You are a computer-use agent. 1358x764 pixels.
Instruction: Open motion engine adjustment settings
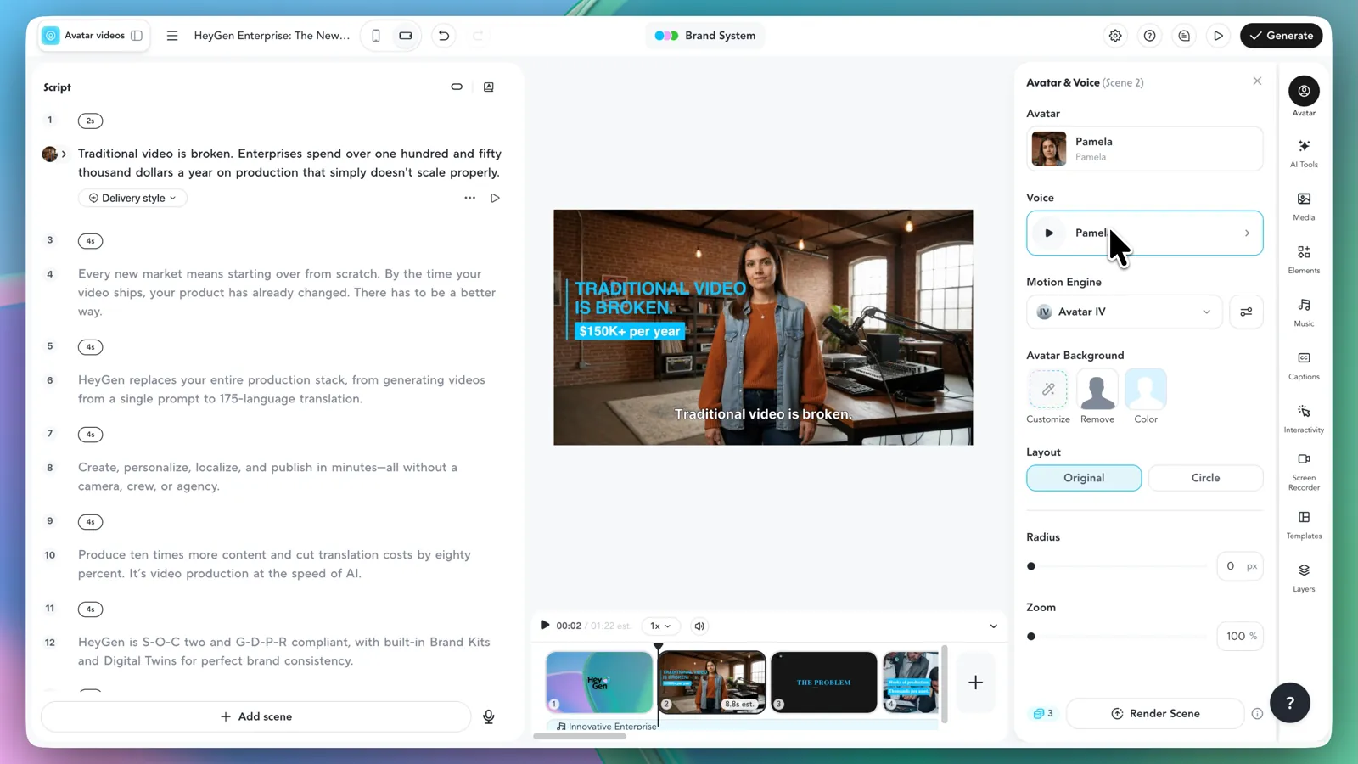click(1246, 312)
